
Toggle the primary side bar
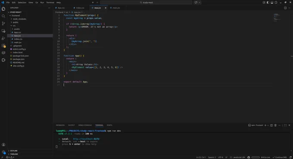point(268,3)
